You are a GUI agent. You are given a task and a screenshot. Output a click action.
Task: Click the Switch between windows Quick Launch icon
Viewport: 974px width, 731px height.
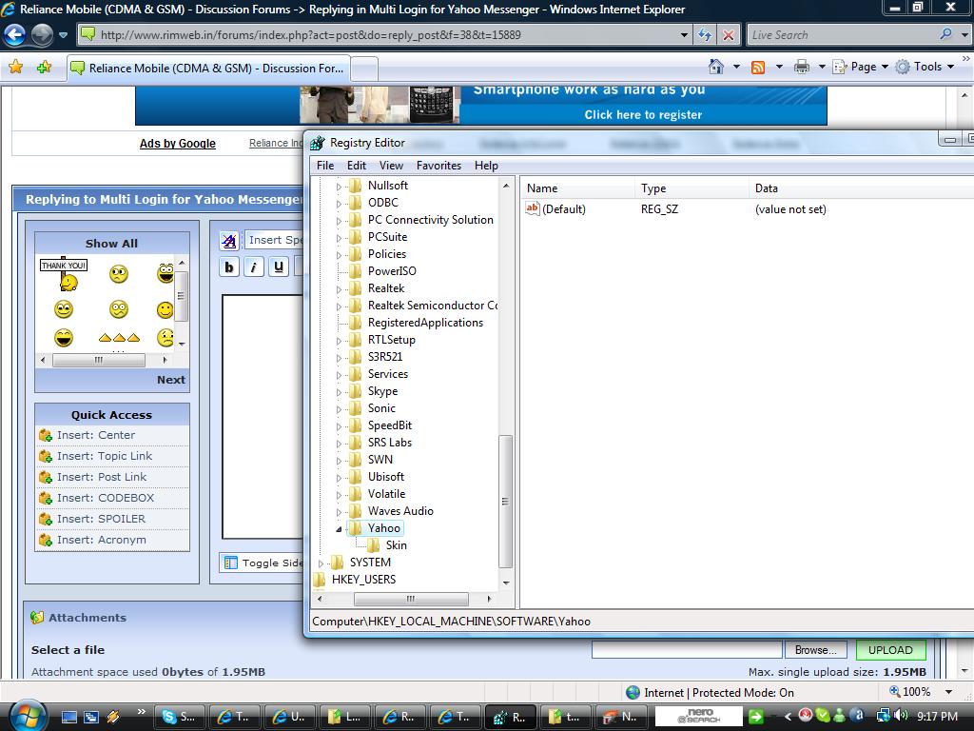[90, 717]
